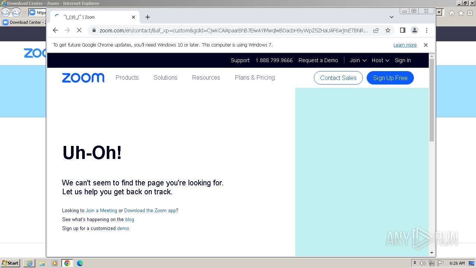Viewport: 476px width, 268px height.
Task: Click the page vertical scrollbar thumb
Action: [432, 100]
